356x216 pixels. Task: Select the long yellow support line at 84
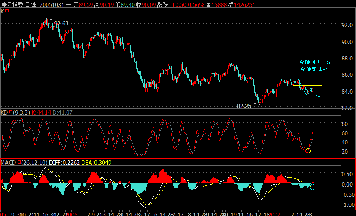pos(240,90)
